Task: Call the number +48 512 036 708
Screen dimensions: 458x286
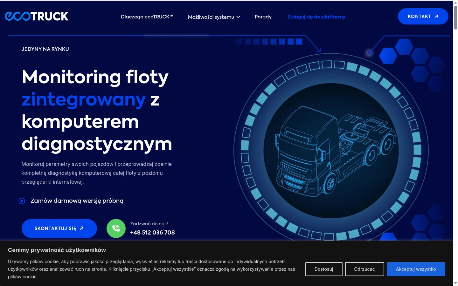Action: tap(152, 233)
